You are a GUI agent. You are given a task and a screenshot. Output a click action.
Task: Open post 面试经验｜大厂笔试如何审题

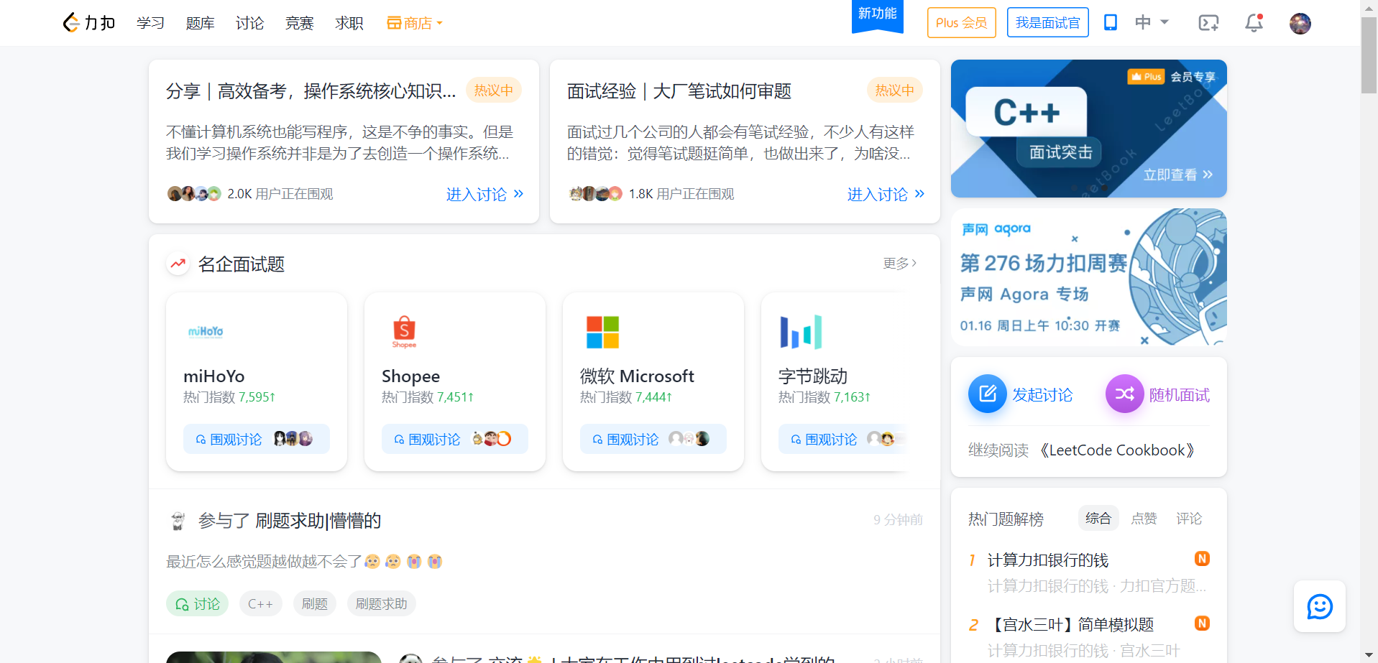pyautogui.click(x=679, y=91)
